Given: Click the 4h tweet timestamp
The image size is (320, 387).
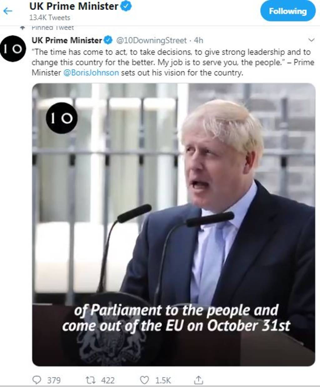Looking at the screenshot, I should click(x=198, y=40).
